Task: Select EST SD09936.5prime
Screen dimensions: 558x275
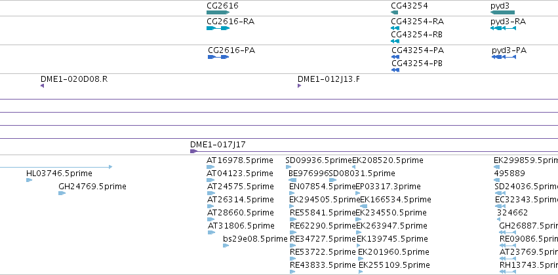Action: coord(319,160)
